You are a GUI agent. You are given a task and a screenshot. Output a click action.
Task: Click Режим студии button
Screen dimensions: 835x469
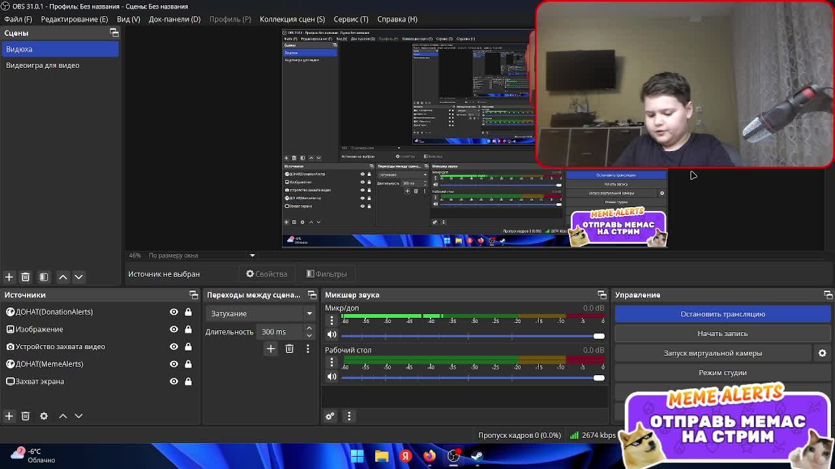pyautogui.click(x=723, y=373)
